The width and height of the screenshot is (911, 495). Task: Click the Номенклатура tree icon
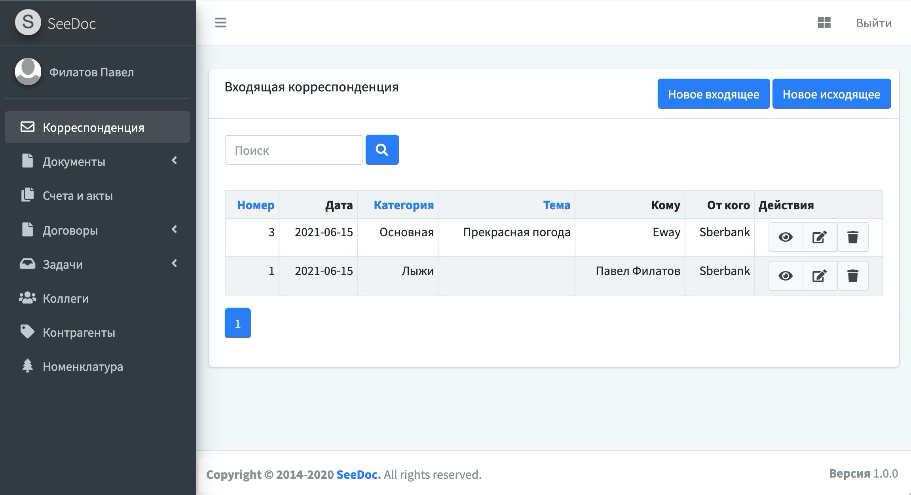(x=27, y=366)
